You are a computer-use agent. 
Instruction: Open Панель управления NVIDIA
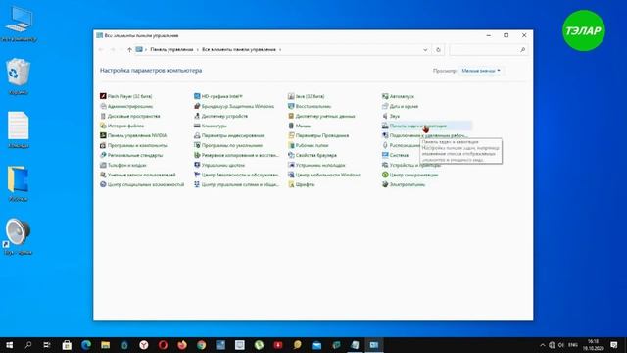133,135
